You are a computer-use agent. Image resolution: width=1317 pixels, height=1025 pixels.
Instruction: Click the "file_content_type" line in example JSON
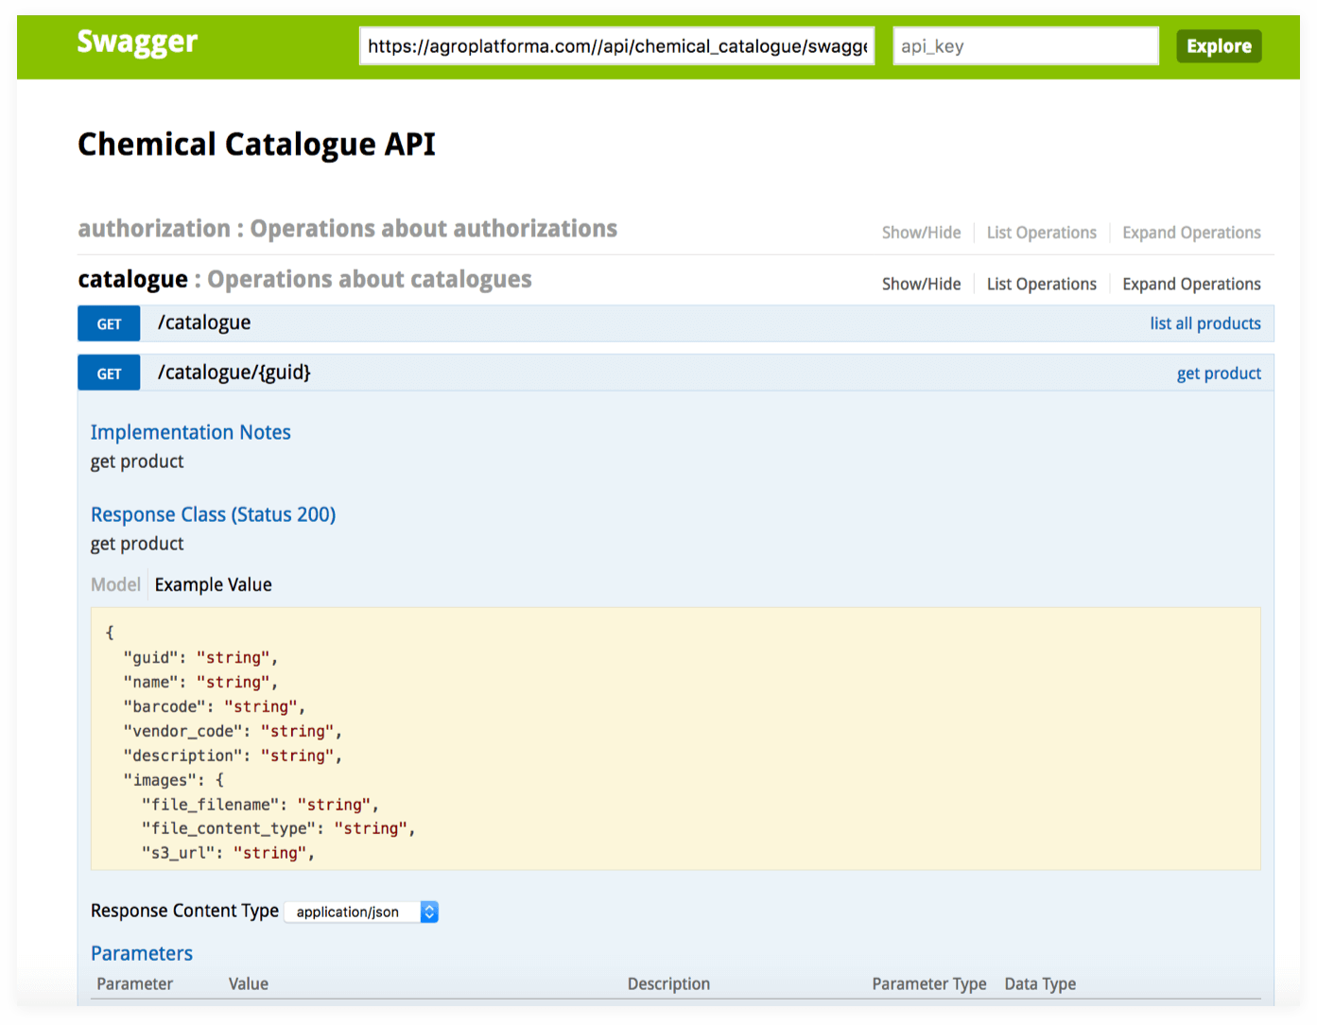(x=278, y=828)
